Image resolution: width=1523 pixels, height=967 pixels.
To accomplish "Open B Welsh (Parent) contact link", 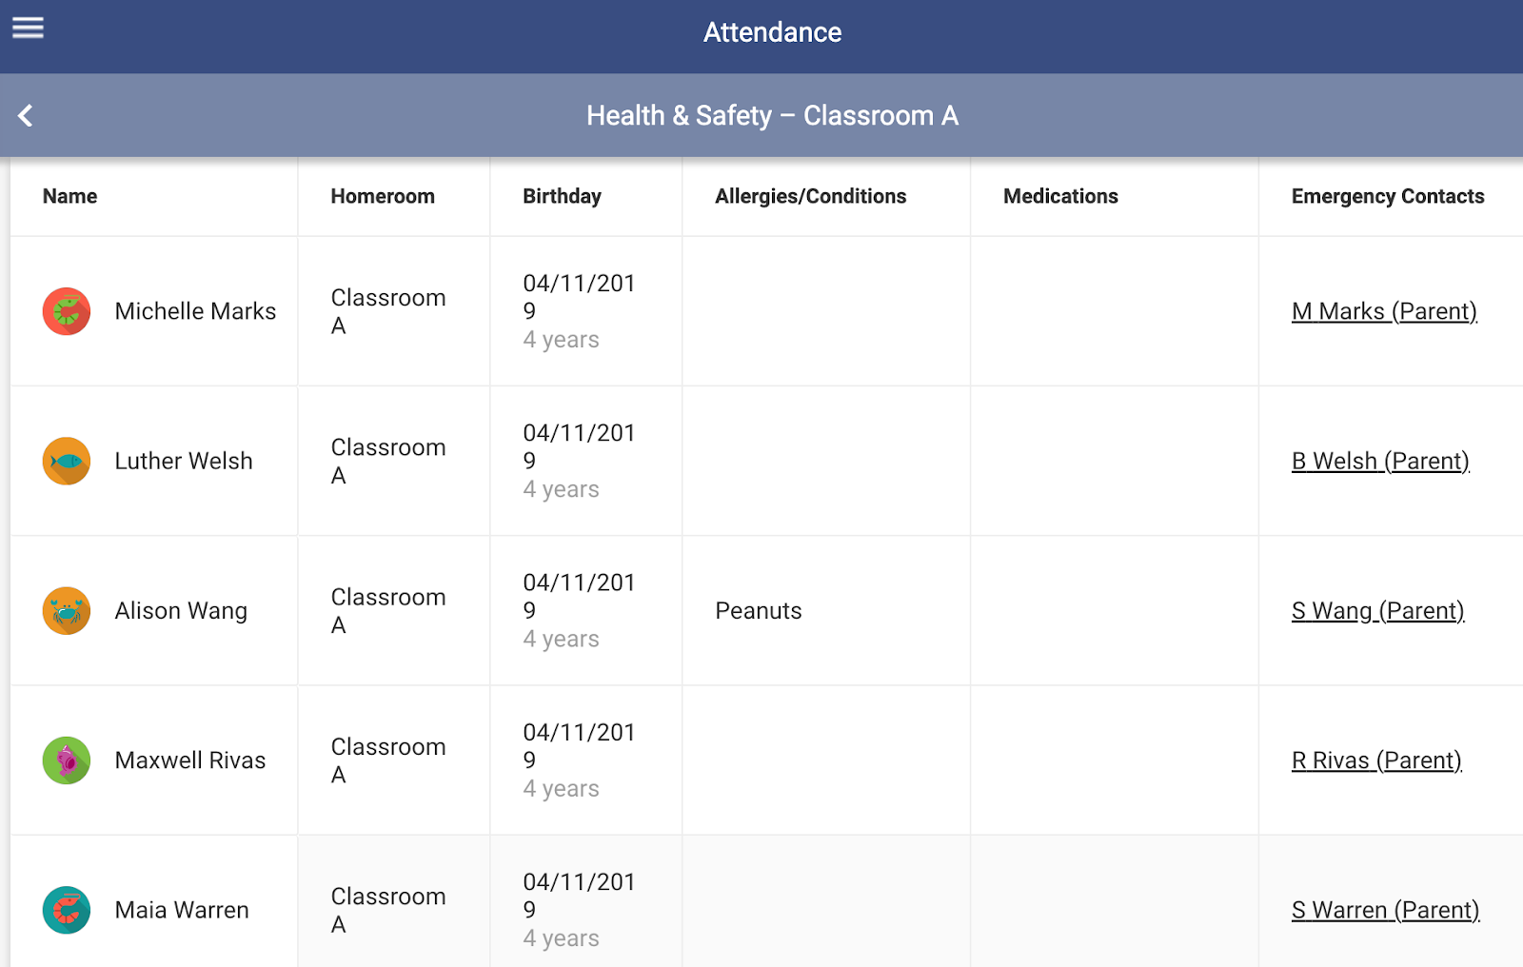I will [x=1379, y=462].
